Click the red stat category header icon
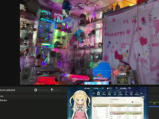The height and width of the screenshot is (119, 159). tap(112, 105)
